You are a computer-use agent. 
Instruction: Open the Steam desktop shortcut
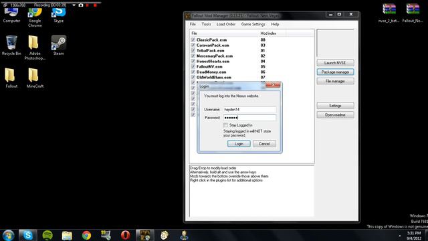[x=58, y=46]
